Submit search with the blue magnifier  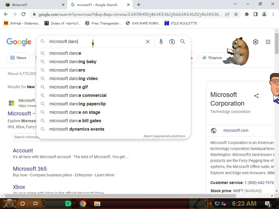click(x=183, y=42)
